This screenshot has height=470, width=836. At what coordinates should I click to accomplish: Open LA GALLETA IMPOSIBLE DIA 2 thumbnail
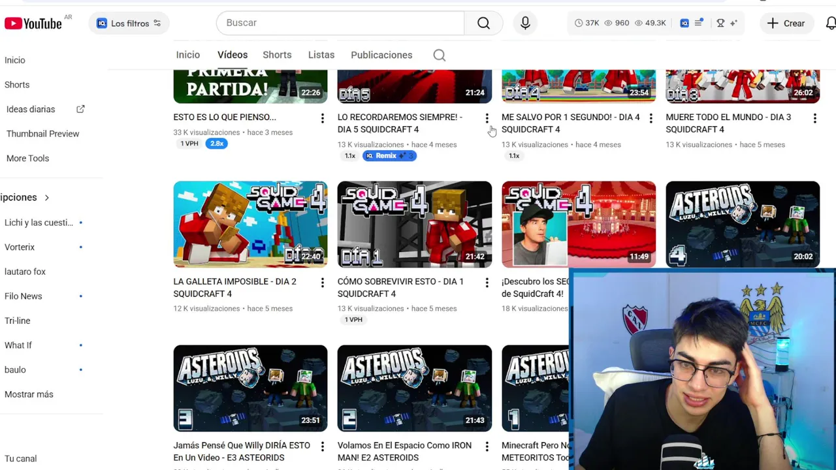250,225
